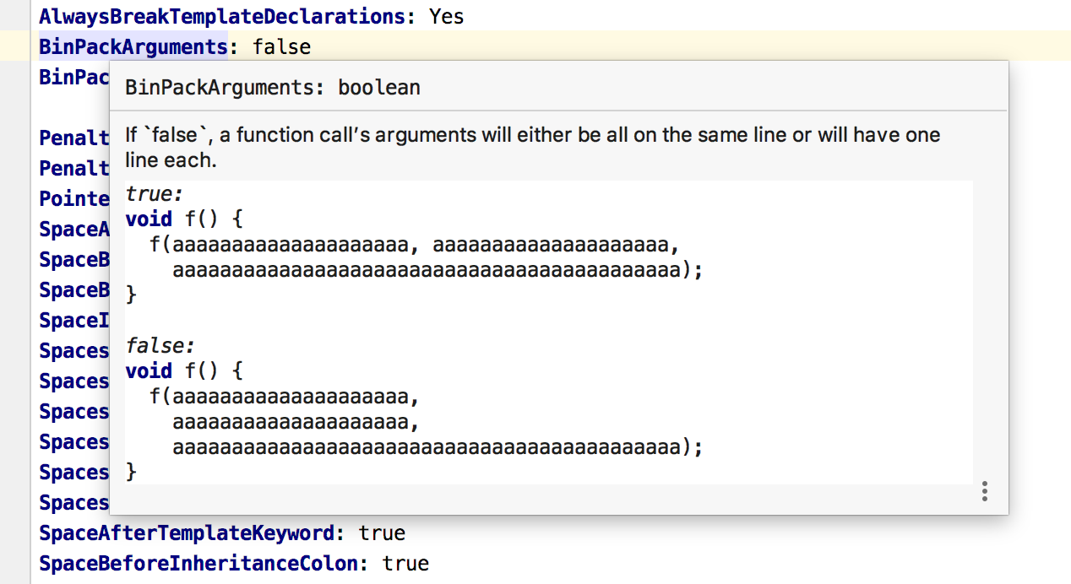Click the editor gutter beside BinPackArguments line
This screenshot has height=584, width=1071.
(14, 47)
